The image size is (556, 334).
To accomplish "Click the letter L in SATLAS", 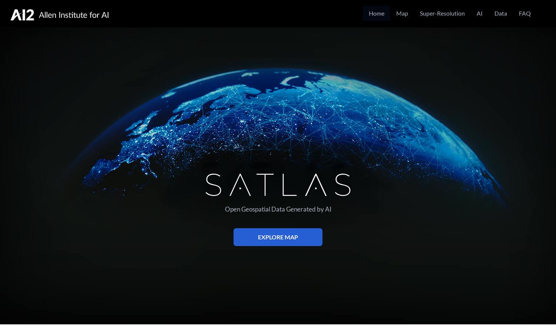I will [x=289, y=184].
